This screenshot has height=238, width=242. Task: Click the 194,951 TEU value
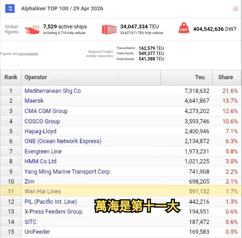pos(199,212)
